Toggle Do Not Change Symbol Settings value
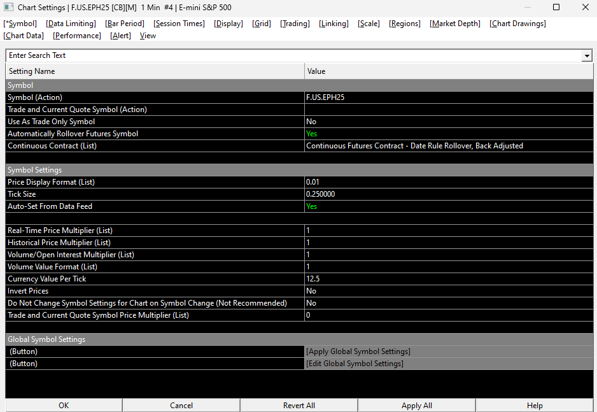Image resolution: width=597 pixels, height=412 pixels. point(449,303)
